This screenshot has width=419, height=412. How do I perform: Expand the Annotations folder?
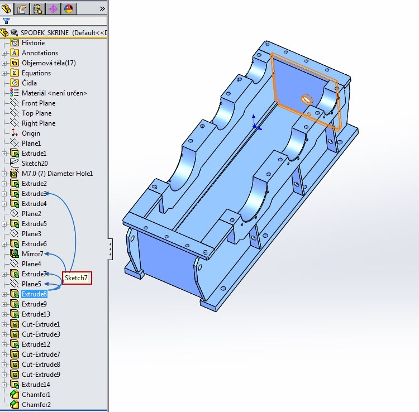[4, 53]
